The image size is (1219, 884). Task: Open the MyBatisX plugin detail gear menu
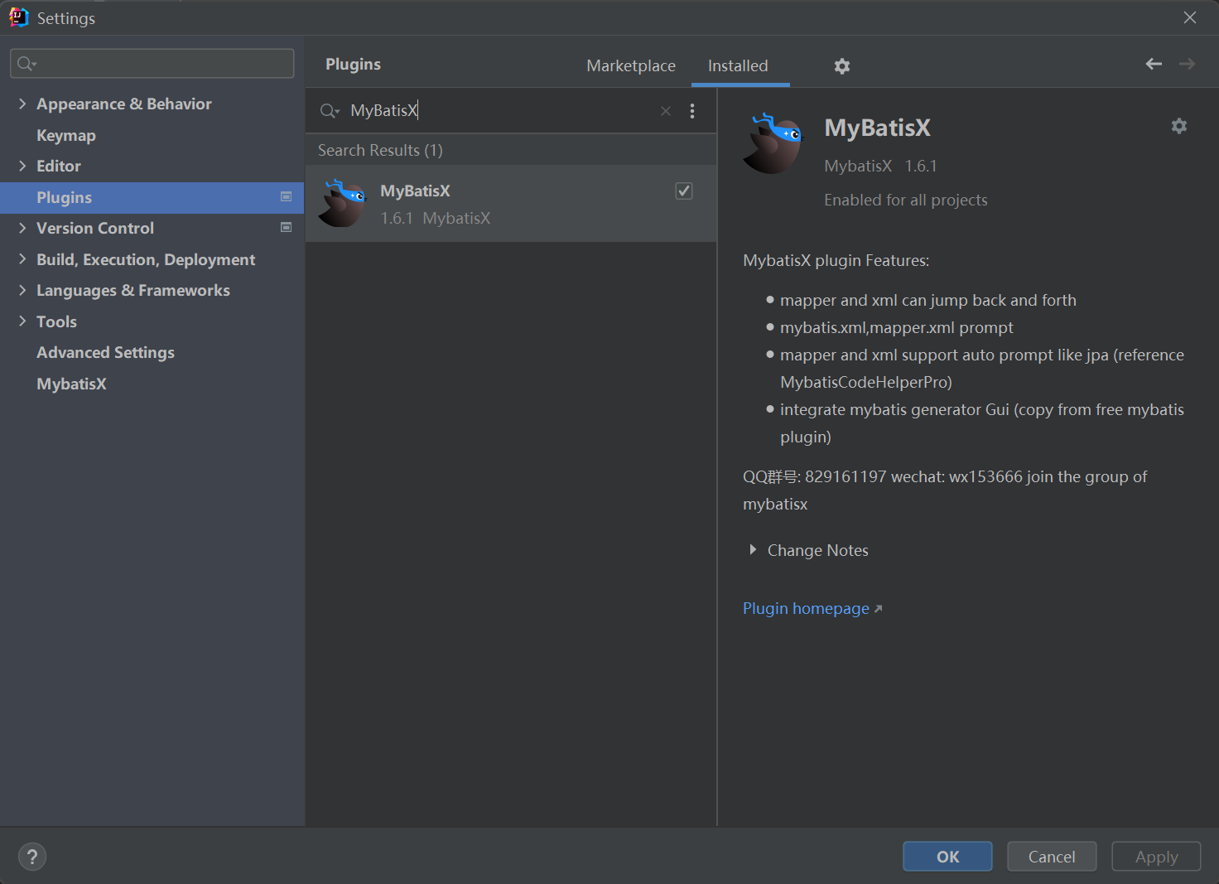1178,126
